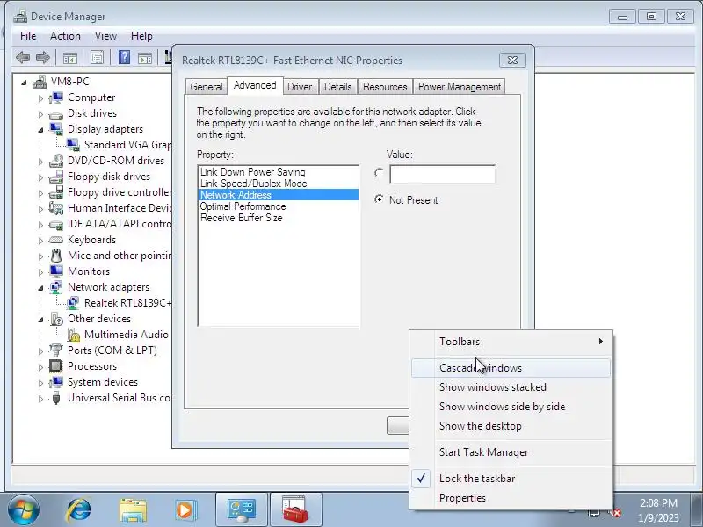
Task: Open taskbar Properties from context menu
Action: tap(511, 498)
